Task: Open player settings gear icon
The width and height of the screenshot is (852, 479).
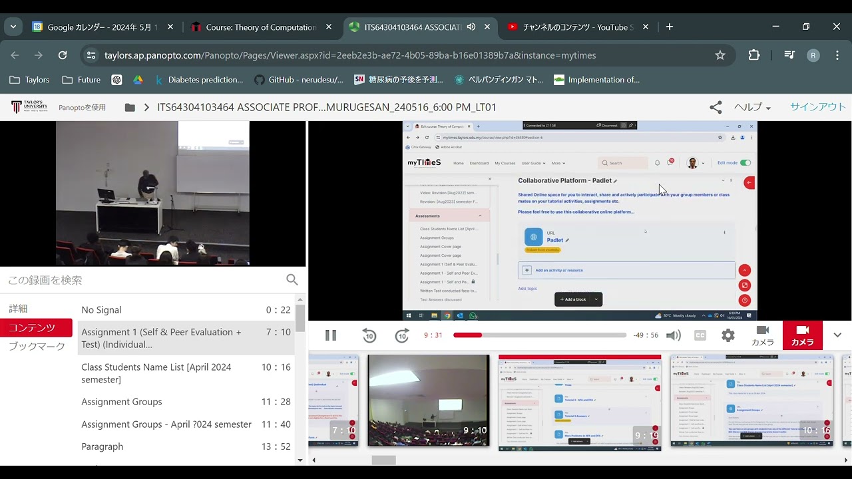Action: (728, 335)
